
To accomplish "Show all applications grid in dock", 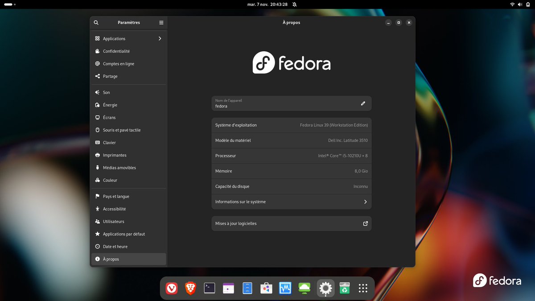I will (363, 289).
